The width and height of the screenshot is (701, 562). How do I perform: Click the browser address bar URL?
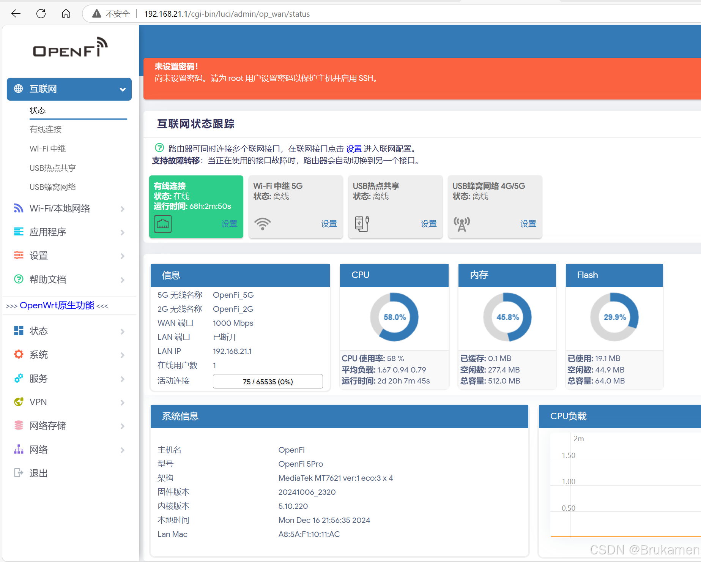click(227, 14)
